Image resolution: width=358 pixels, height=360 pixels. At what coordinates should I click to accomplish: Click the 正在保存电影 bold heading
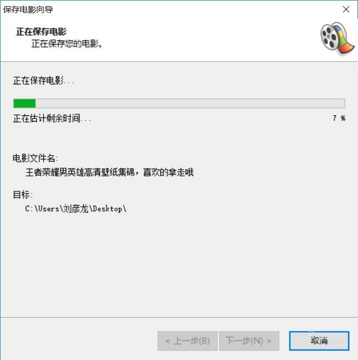point(41,32)
